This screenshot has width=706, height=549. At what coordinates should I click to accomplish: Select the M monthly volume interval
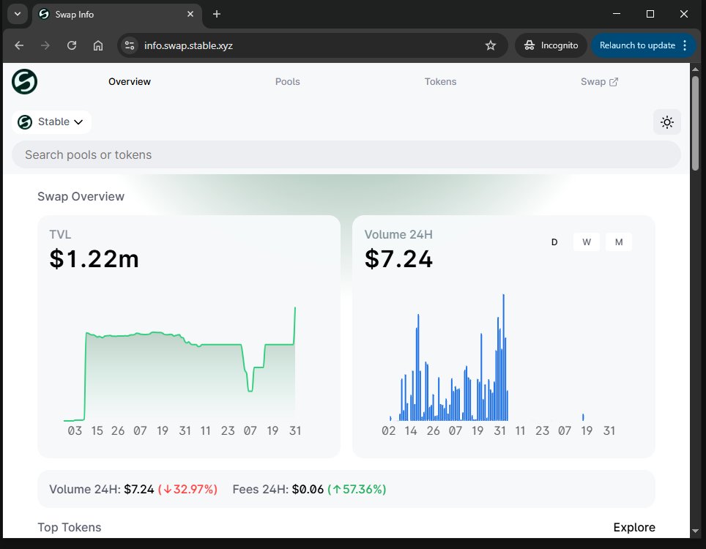click(x=619, y=242)
